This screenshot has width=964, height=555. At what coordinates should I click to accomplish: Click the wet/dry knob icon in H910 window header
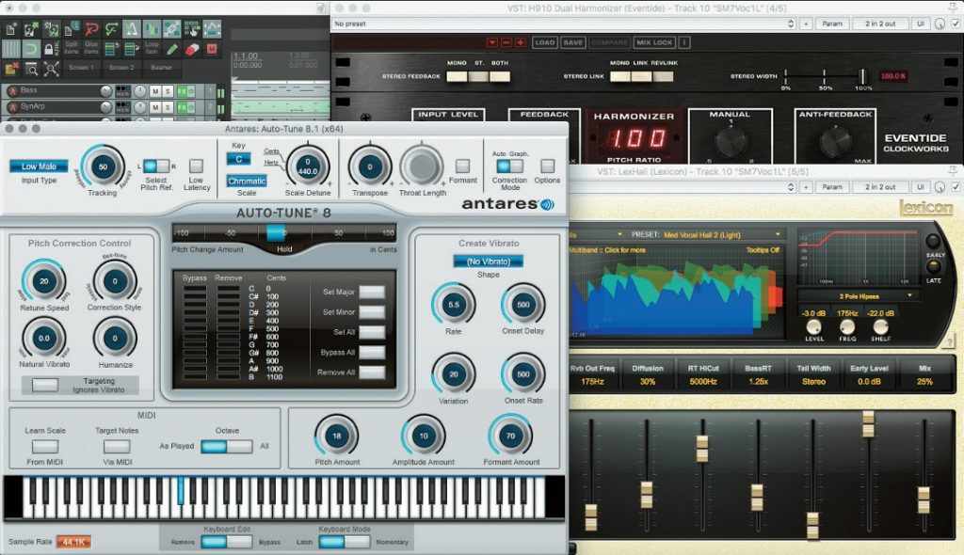940,24
